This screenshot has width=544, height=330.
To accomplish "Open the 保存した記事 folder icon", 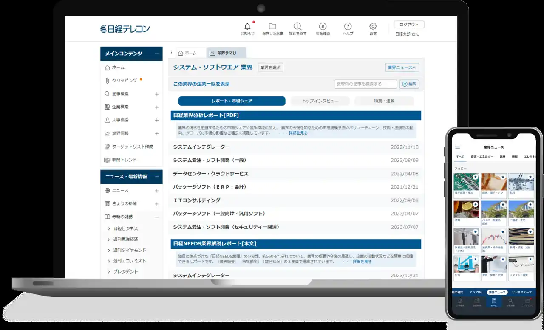I will coord(272,26).
